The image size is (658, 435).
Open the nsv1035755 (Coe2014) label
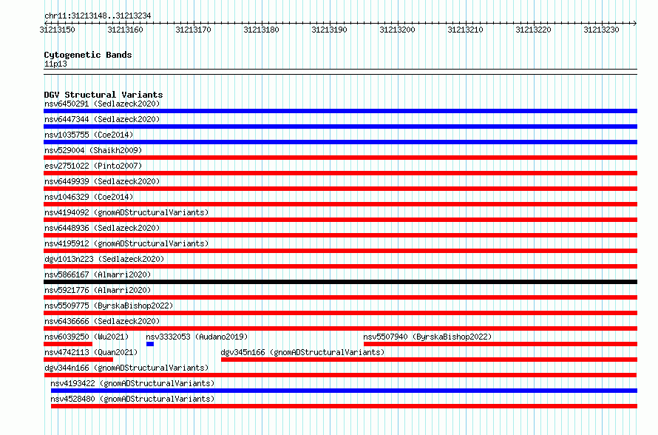89,135
